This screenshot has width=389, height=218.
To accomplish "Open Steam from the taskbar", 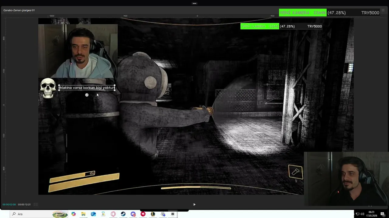I will [123, 214].
